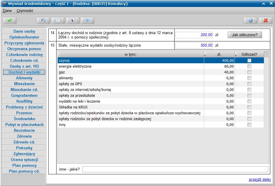Open the Osoby z art. 103 tab

pyautogui.click(x=24, y=66)
